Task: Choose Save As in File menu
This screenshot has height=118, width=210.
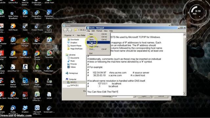Action: pos(98,42)
